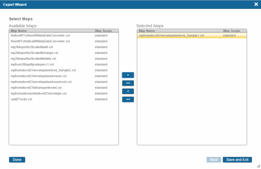261x169 pixels.
Task: Click the single right arrow move button
Action: (128, 75)
